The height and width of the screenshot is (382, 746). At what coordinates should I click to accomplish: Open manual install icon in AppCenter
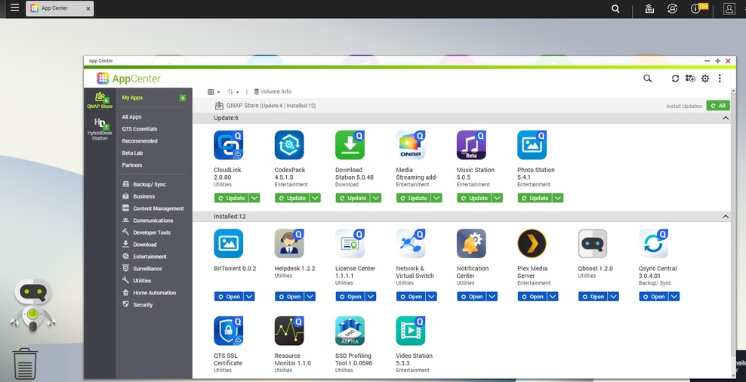point(690,79)
